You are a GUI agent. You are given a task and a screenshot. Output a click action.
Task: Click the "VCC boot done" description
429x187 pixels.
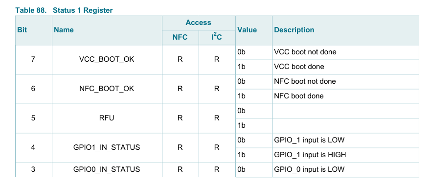click(299, 67)
